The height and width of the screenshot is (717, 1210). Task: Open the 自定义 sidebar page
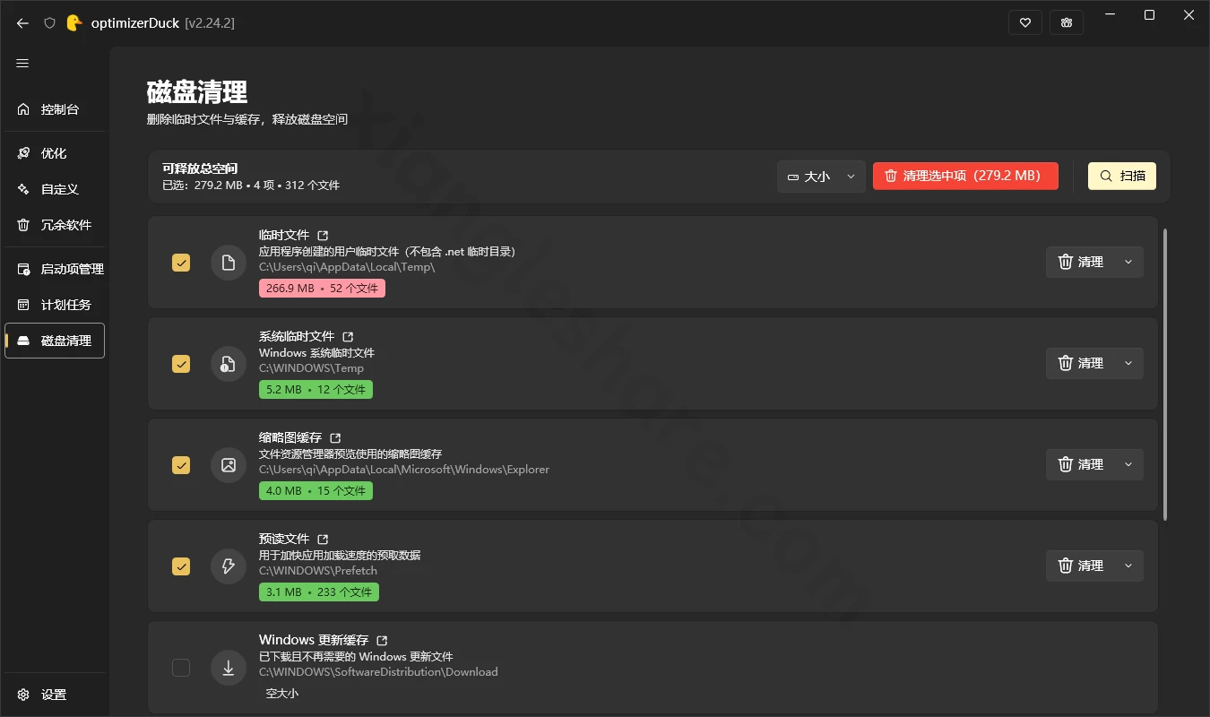tap(55, 189)
